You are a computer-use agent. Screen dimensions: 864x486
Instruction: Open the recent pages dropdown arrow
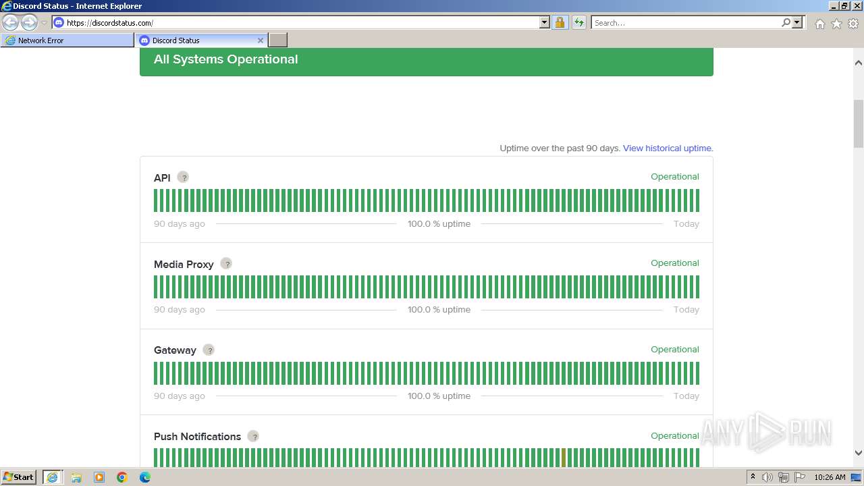44,23
